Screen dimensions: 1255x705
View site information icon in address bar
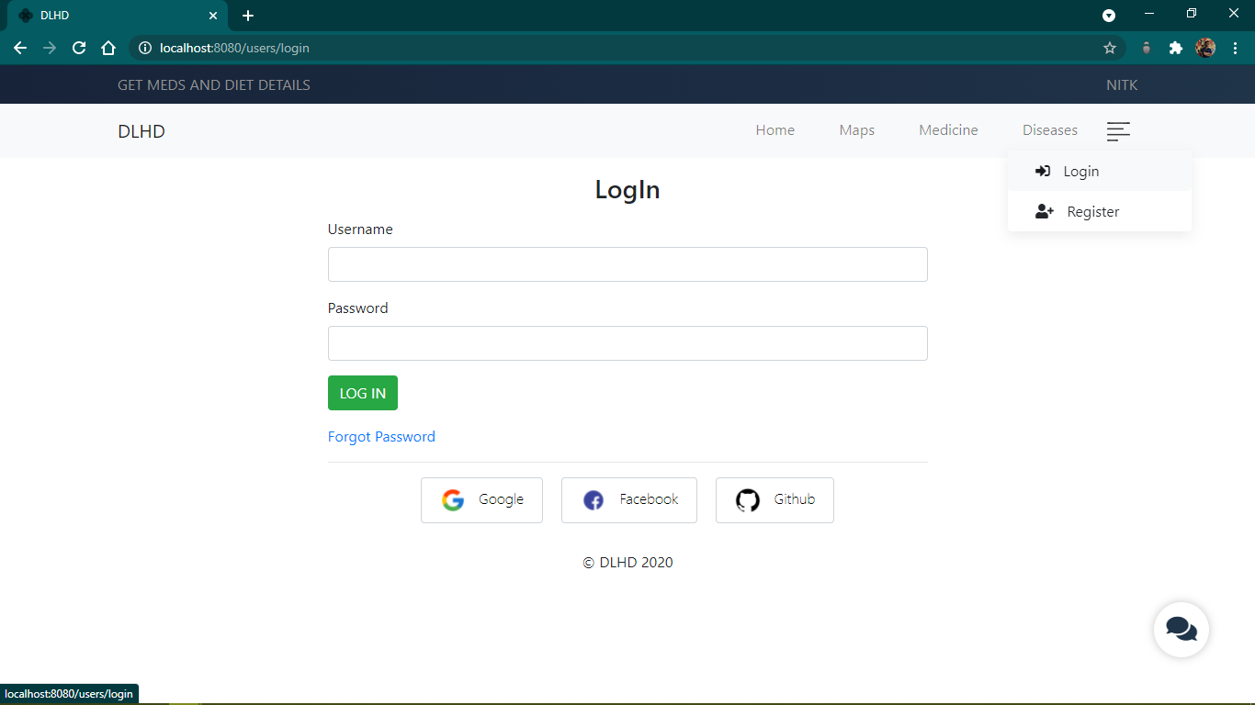pyautogui.click(x=144, y=48)
